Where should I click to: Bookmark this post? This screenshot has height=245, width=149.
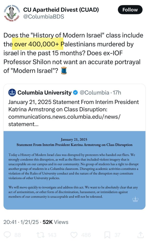pyautogui.click(x=107, y=235)
